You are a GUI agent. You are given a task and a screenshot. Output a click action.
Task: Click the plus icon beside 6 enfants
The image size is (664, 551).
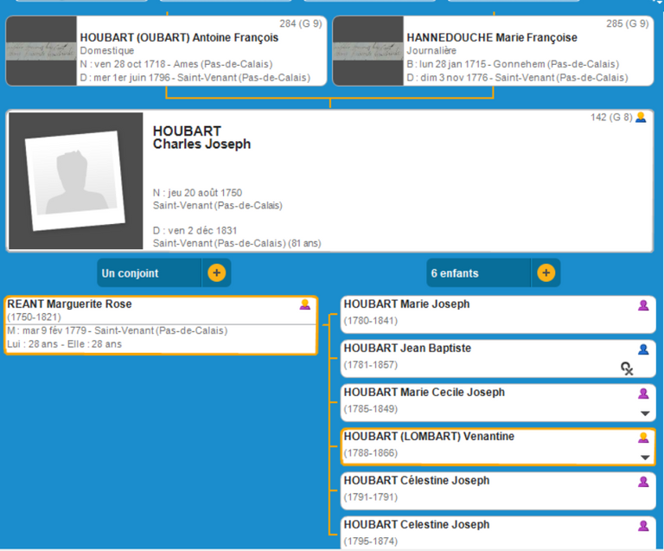(x=546, y=273)
